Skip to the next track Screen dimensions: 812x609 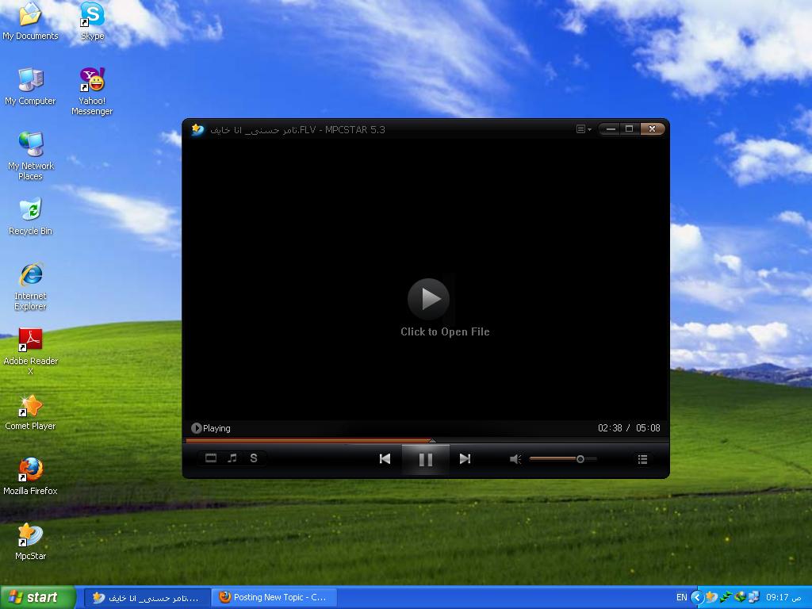pyautogui.click(x=465, y=459)
